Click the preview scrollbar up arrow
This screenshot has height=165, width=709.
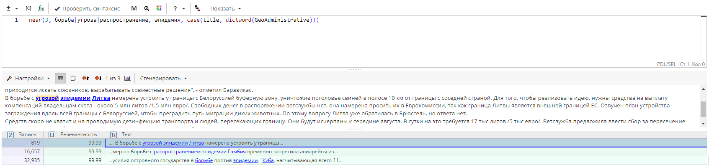click(x=703, y=89)
